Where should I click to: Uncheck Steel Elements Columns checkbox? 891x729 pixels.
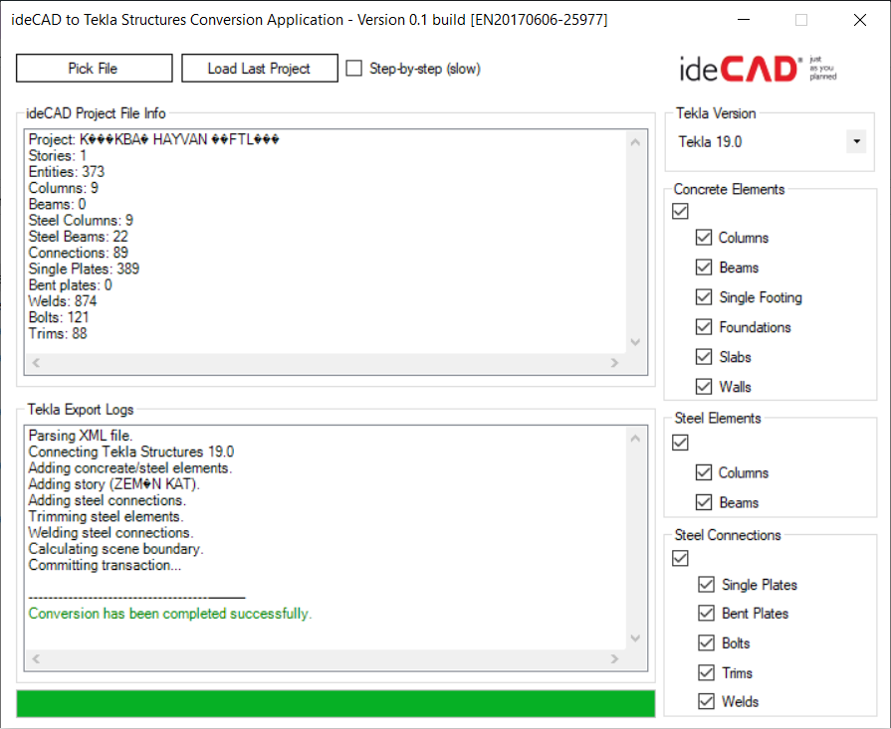[x=704, y=472]
